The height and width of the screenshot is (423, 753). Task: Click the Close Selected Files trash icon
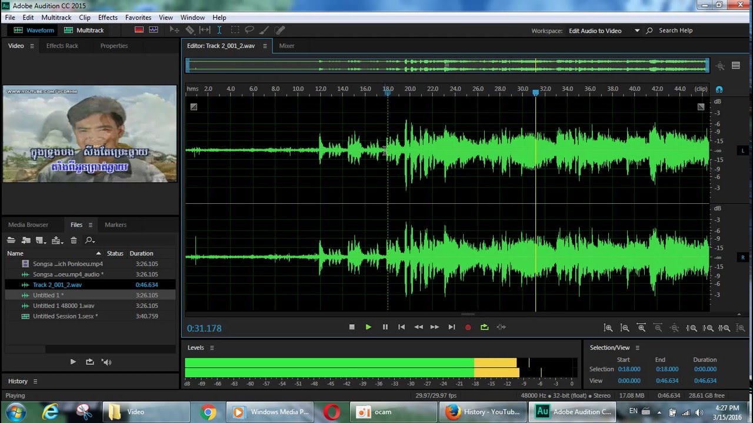coord(74,240)
